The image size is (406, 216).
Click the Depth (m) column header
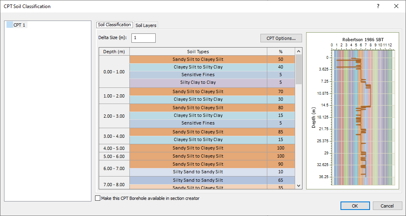coord(114,52)
